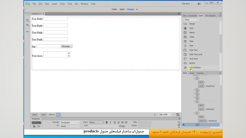The height and width of the screenshot is (138, 246).
Task: Open the Standard workspace dropdown
Action: (x=187, y=4)
